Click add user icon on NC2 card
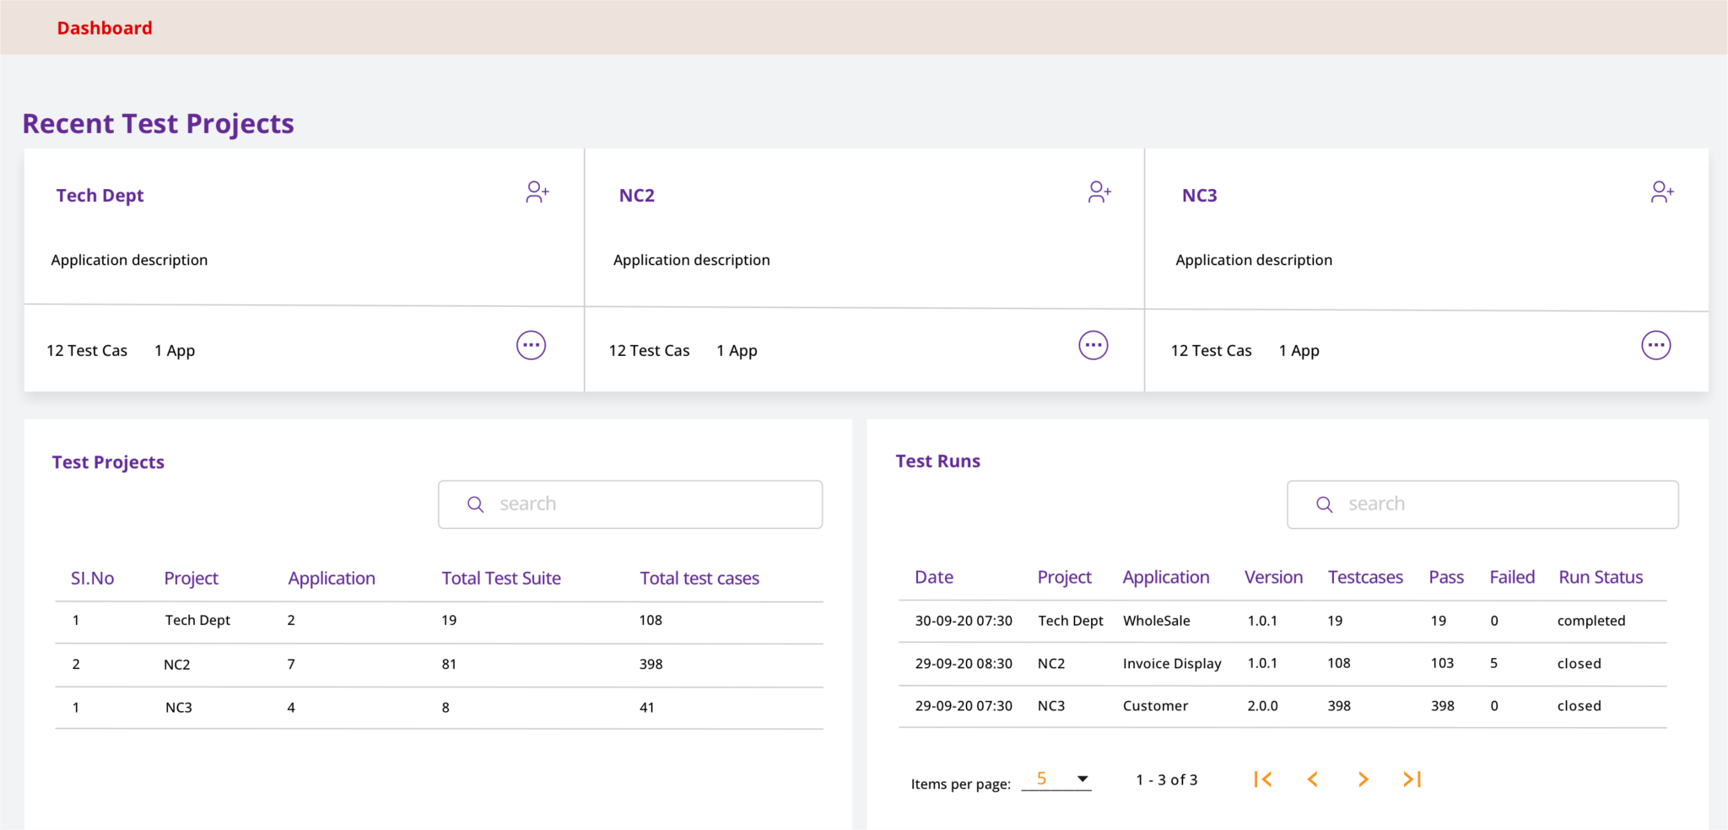The width and height of the screenshot is (1728, 830). [1099, 192]
